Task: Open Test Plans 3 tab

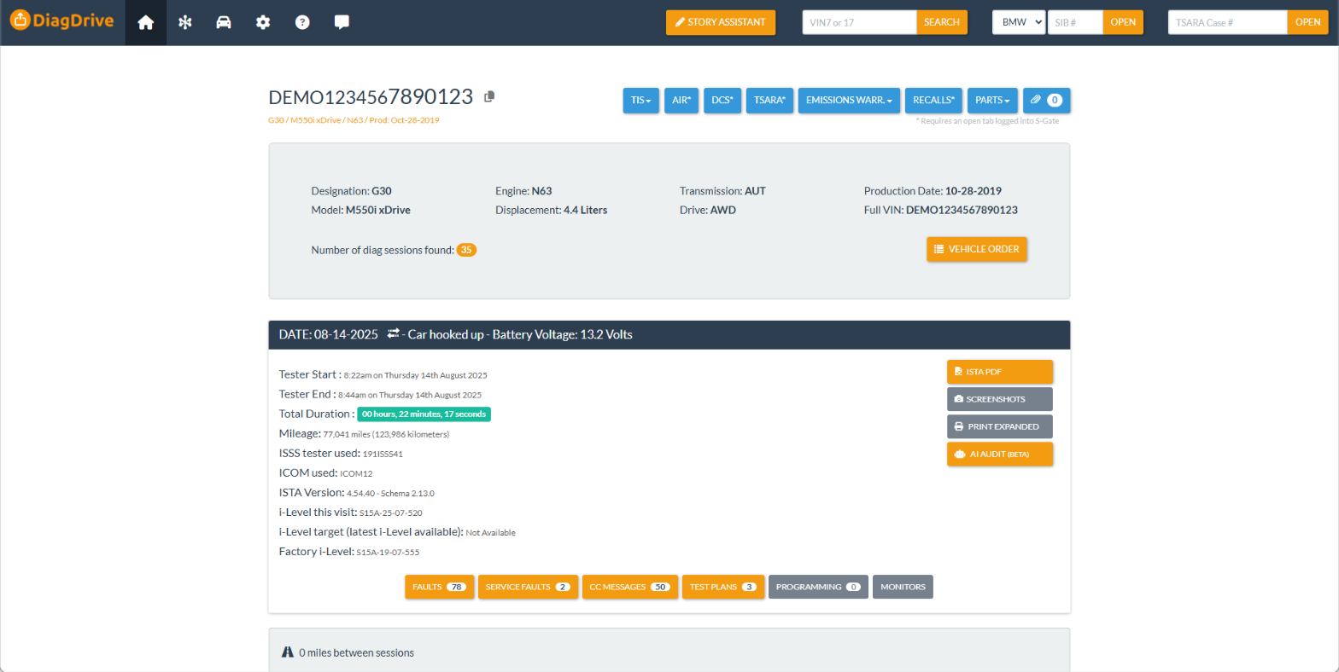Action: (x=723, y=587)
